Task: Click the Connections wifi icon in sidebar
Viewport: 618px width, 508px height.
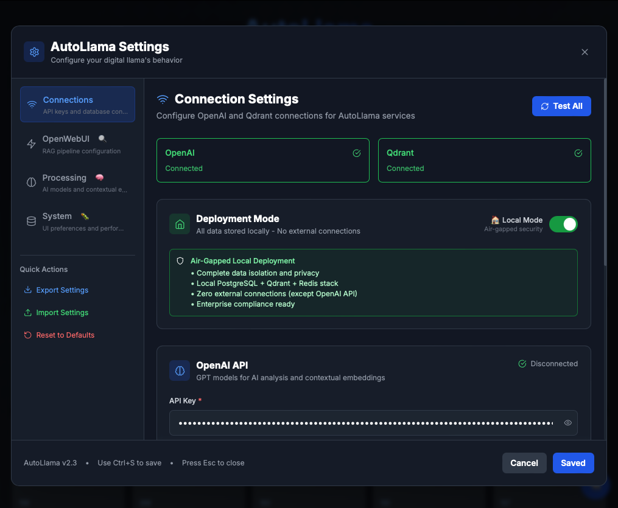Action: [x=32, y=105]
